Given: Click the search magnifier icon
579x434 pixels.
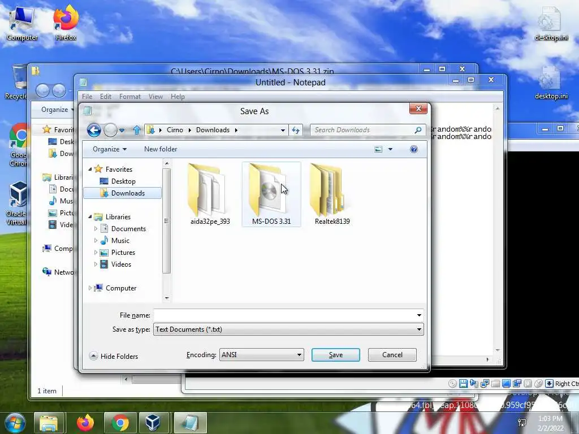Looking at the screenshot, I should tap(418, 130).
